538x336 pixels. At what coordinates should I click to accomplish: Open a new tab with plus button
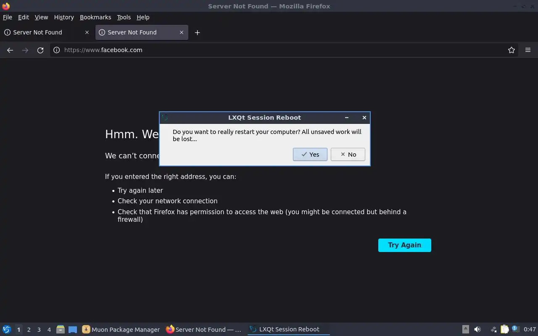tap(197, 32)
